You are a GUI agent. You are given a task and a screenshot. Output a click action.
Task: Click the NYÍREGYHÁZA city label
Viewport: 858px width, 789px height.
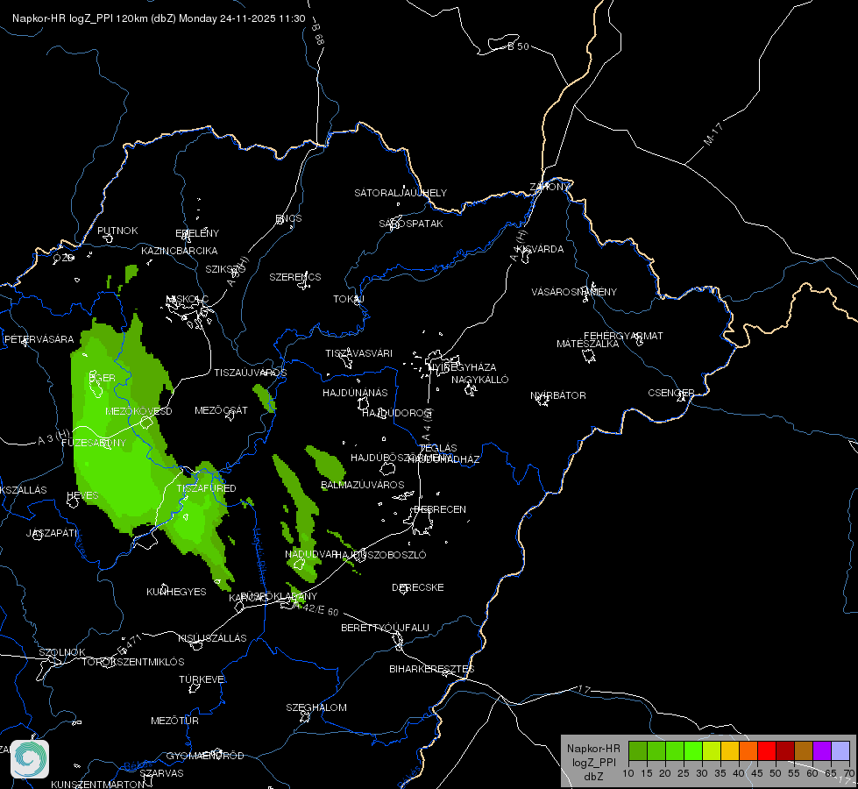tap(463, 366)
